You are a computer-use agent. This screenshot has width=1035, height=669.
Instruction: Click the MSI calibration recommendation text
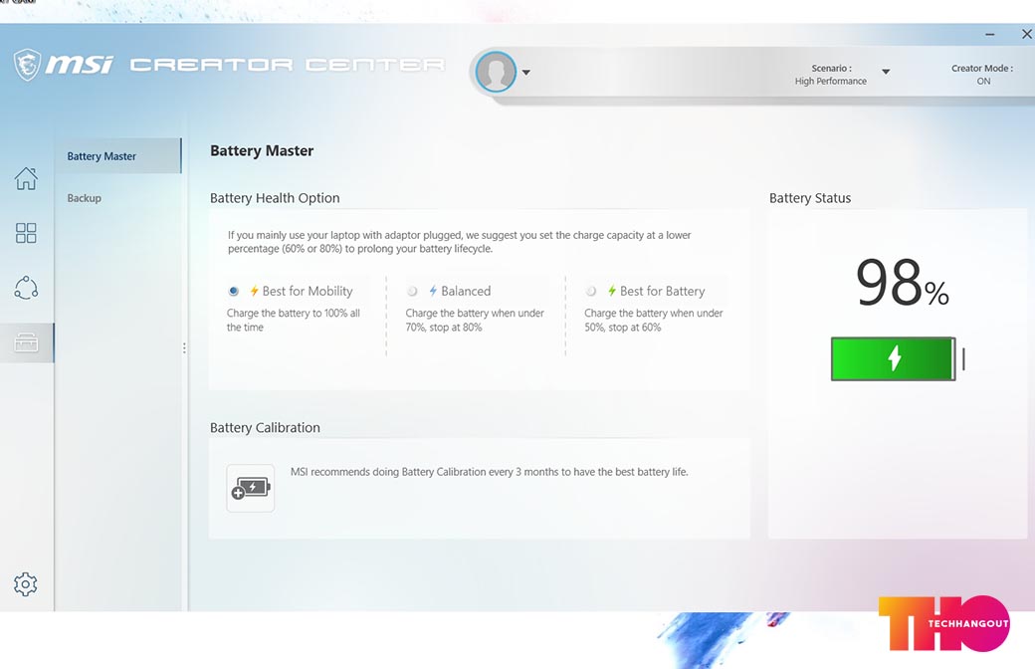pos(489,472)
